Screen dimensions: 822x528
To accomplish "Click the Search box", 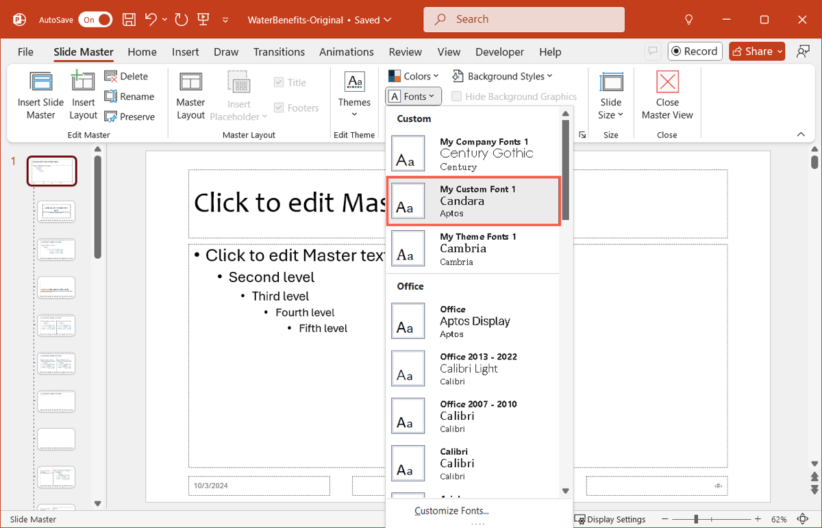I will 523,20.
